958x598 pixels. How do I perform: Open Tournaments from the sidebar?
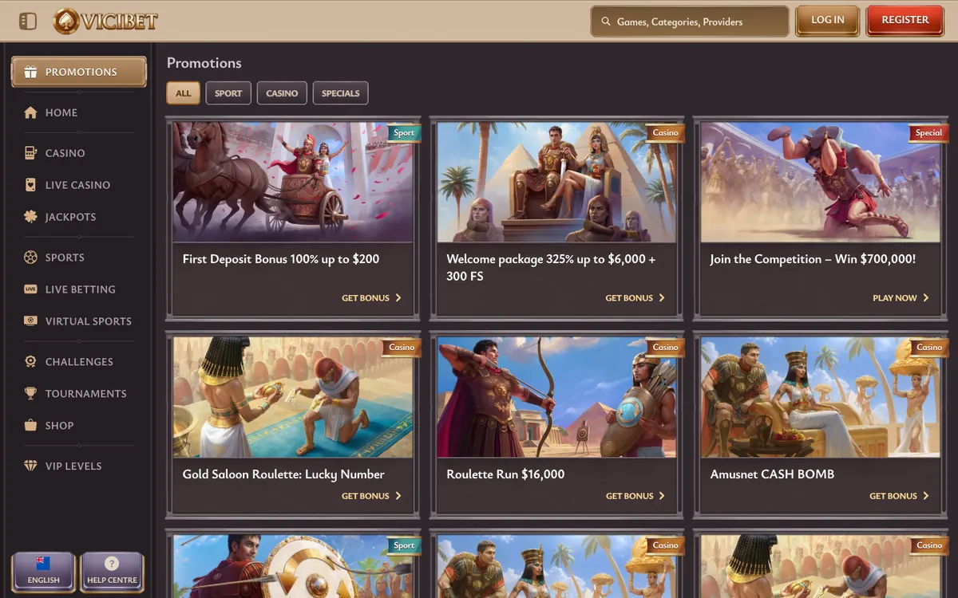[x=79, y=393]
